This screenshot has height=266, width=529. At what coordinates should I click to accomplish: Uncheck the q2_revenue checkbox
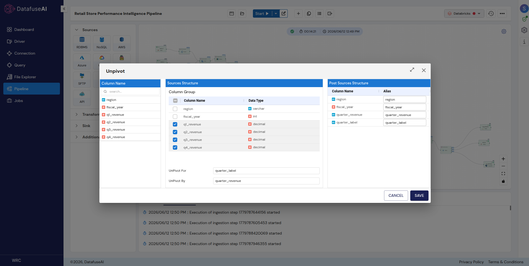coord(175,132)
